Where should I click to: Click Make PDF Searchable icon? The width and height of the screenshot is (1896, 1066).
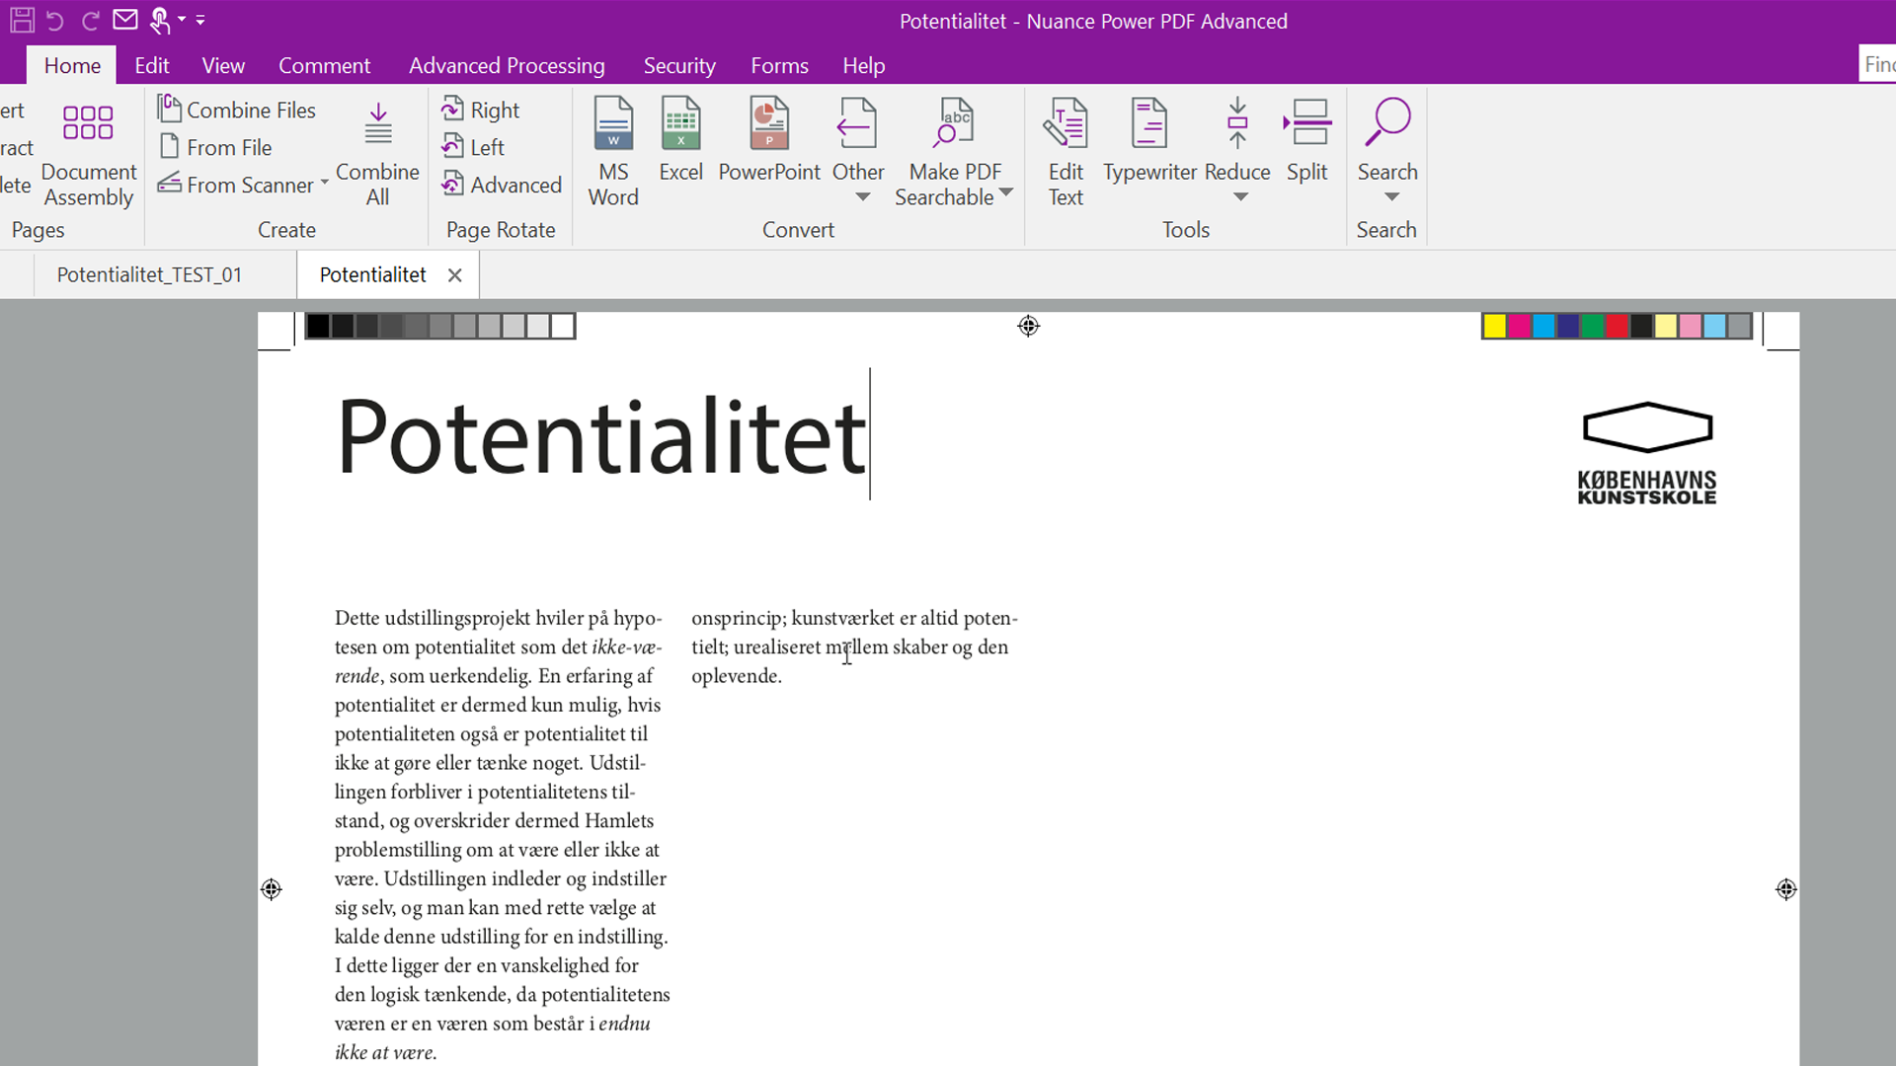point(955,123)
